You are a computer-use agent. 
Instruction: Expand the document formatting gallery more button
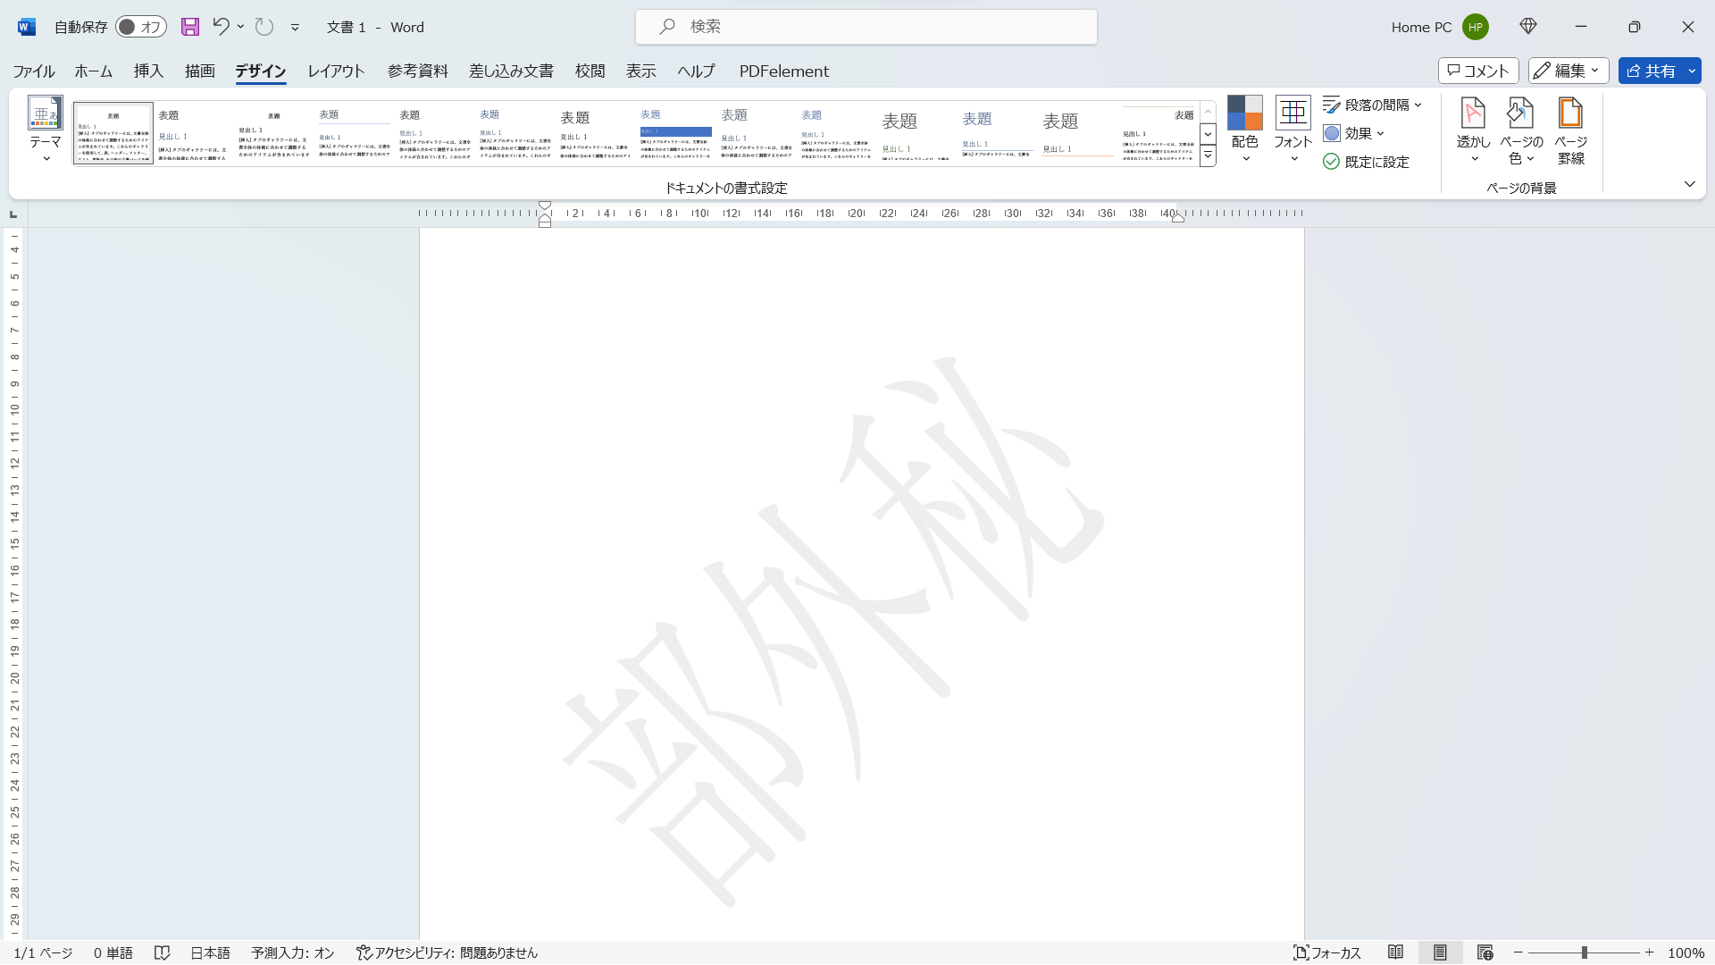1208,156
